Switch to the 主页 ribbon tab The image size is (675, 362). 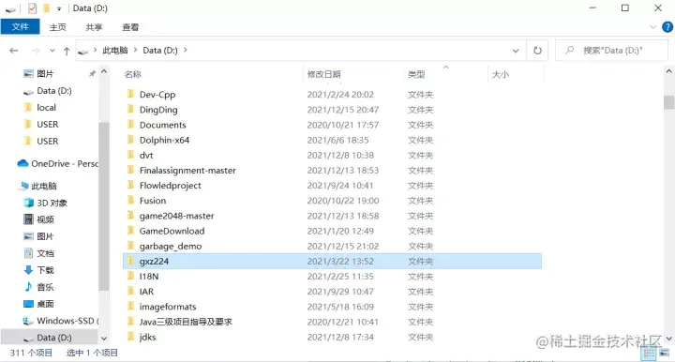[58, 27]
